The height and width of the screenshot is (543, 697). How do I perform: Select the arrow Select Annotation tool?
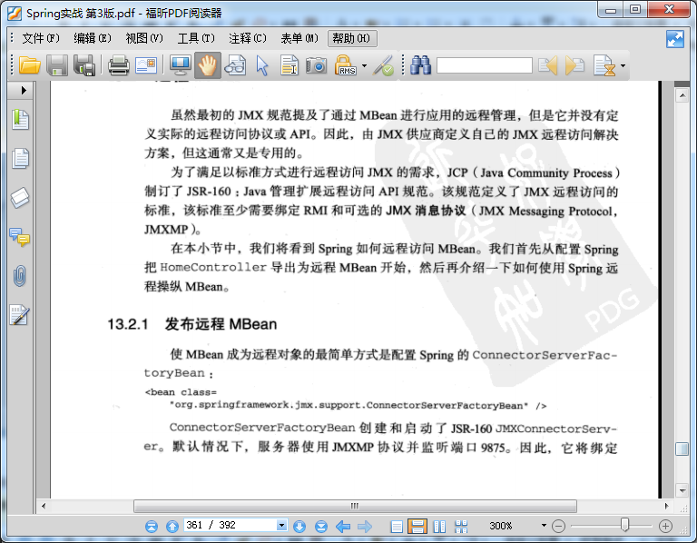(262, 65)
